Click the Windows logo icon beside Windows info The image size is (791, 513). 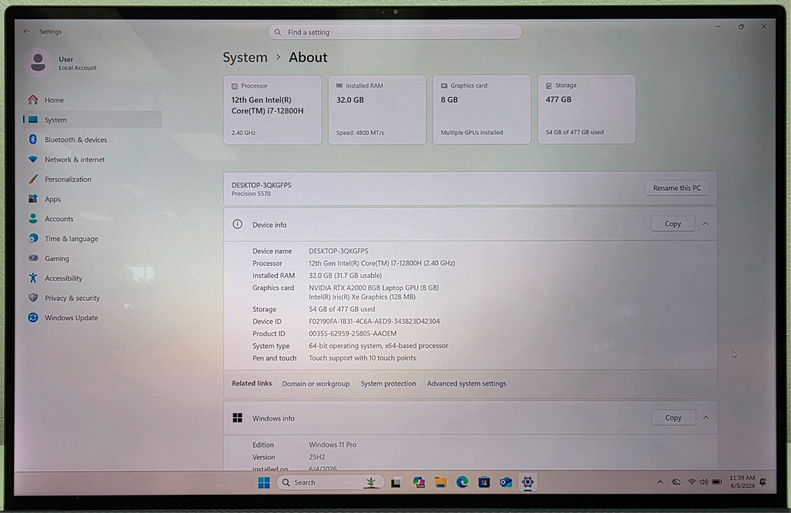(x=237, y=418)
